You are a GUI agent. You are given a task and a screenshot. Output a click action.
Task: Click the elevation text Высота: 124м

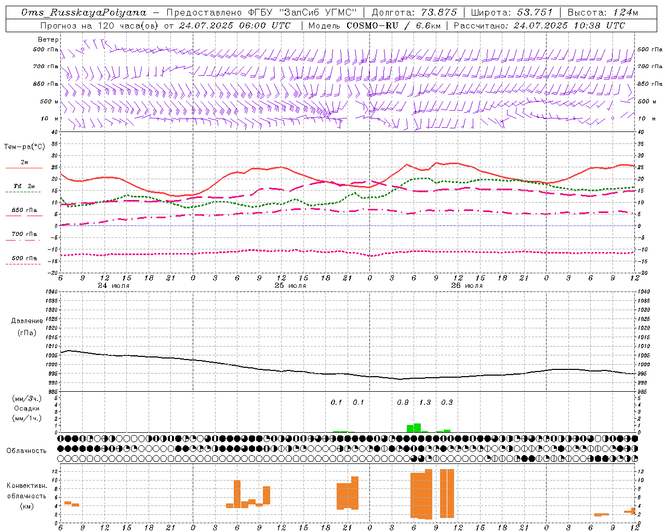click(x=603, y=12)
